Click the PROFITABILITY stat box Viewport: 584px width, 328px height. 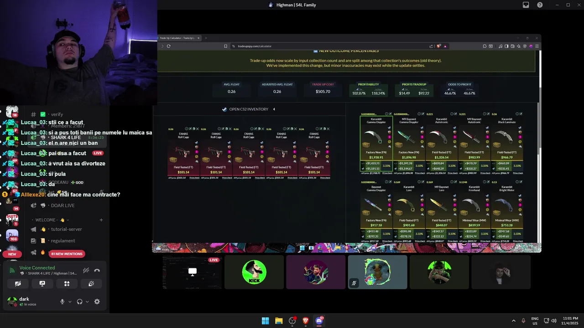368,89
